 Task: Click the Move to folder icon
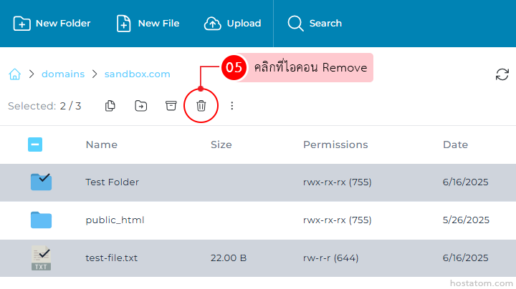[x=140, y=106]
